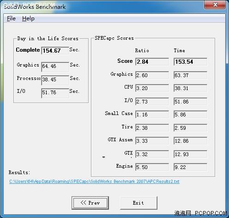
Task: Click the GTX time field 12.93
Action: click(x=190, y=154)
